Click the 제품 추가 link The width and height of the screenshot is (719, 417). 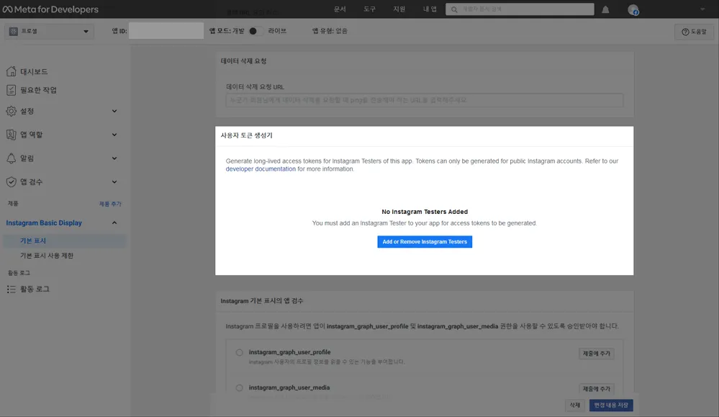coord(111,204)
